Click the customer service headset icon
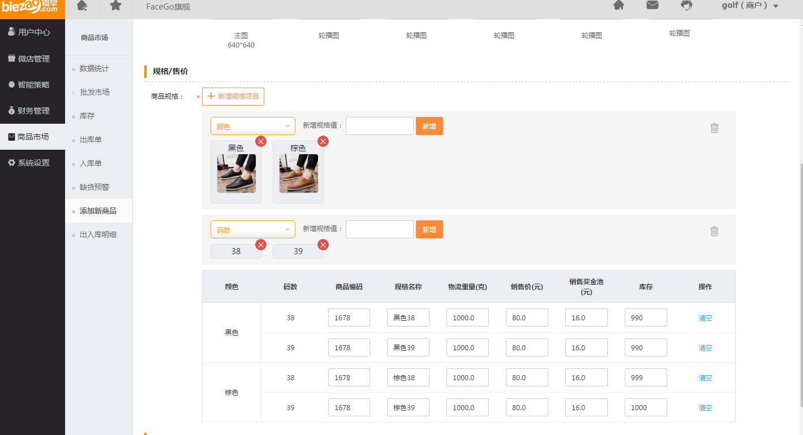803x435 pixels. (x=686, y=5)
